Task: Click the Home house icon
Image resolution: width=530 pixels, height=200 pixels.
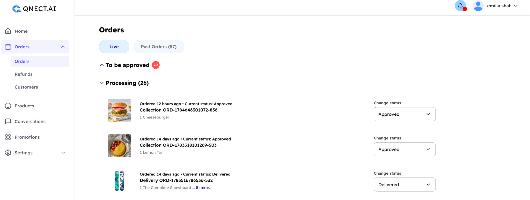Action: tap(8, 31)
